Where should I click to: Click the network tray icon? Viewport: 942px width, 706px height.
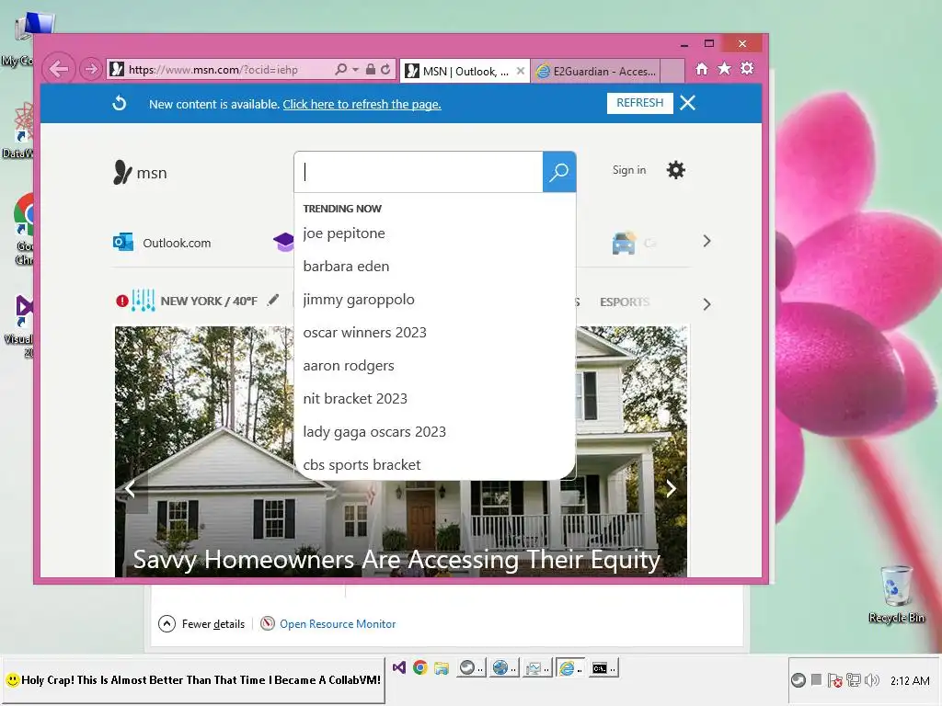tap(853, 680)
